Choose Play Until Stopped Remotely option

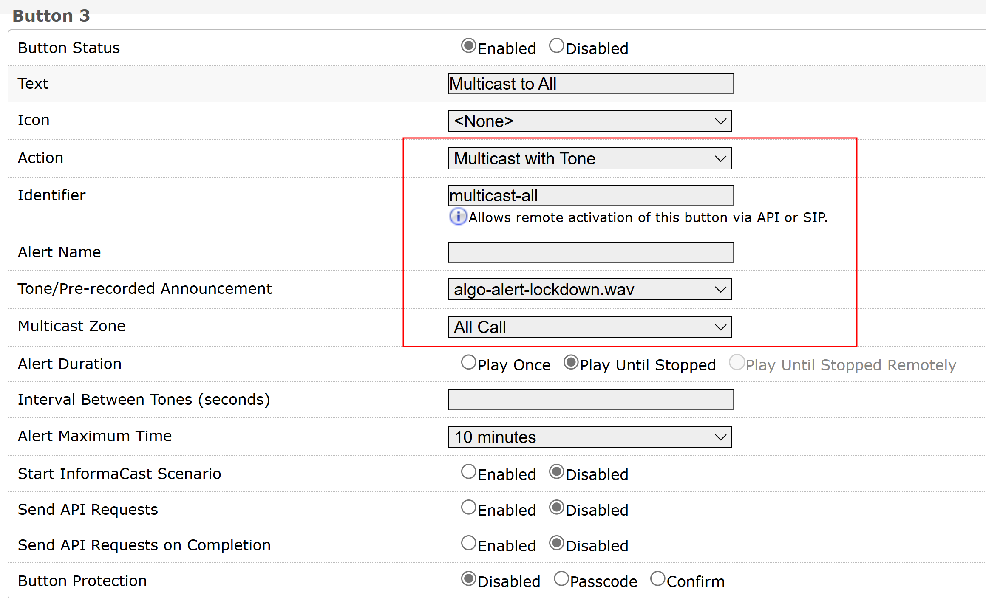737,362
